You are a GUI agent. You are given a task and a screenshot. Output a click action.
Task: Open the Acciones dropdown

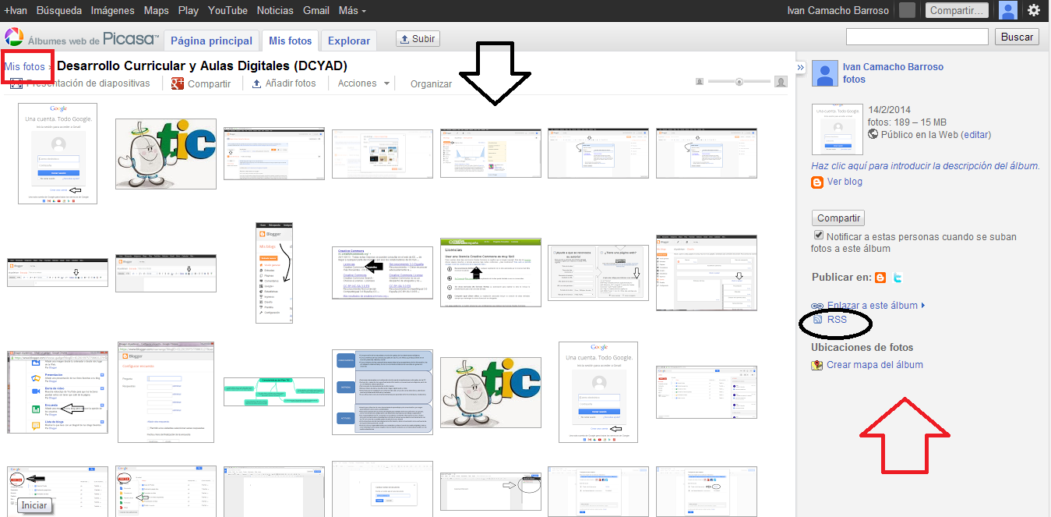(364, 83)
